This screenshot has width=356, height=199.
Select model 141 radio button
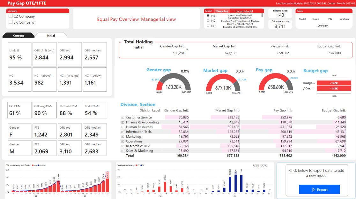point(208,26)
